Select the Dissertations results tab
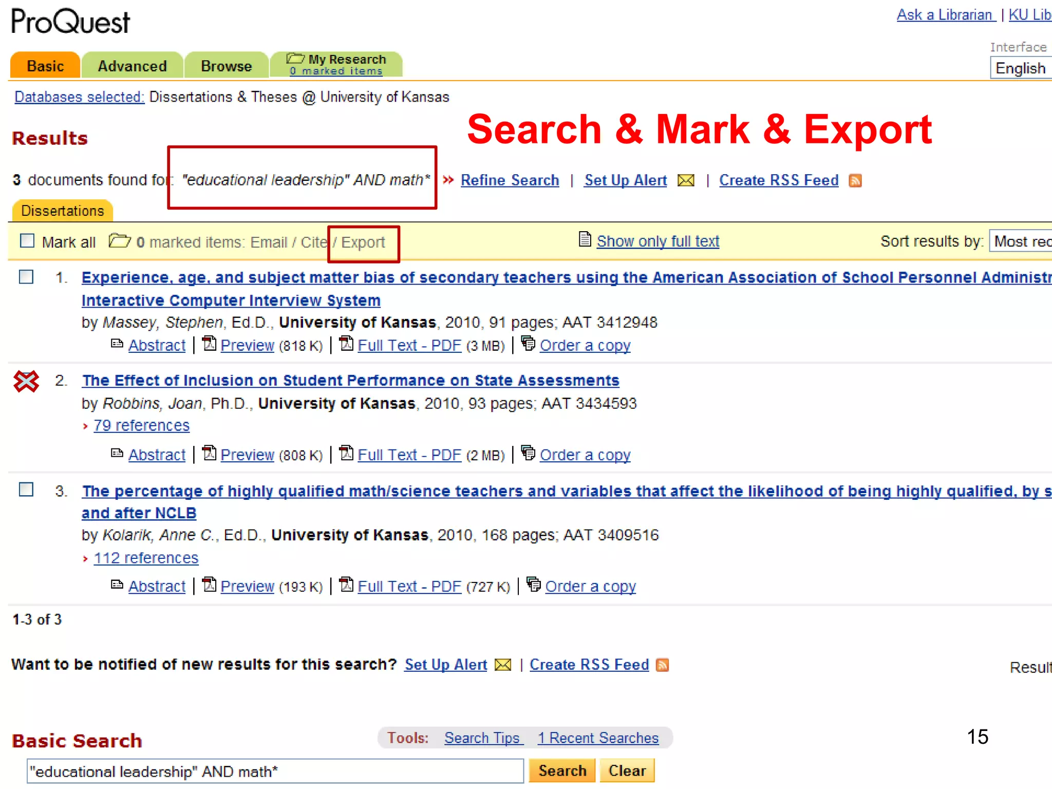The image size is (1052, 789). click(62, 211)
